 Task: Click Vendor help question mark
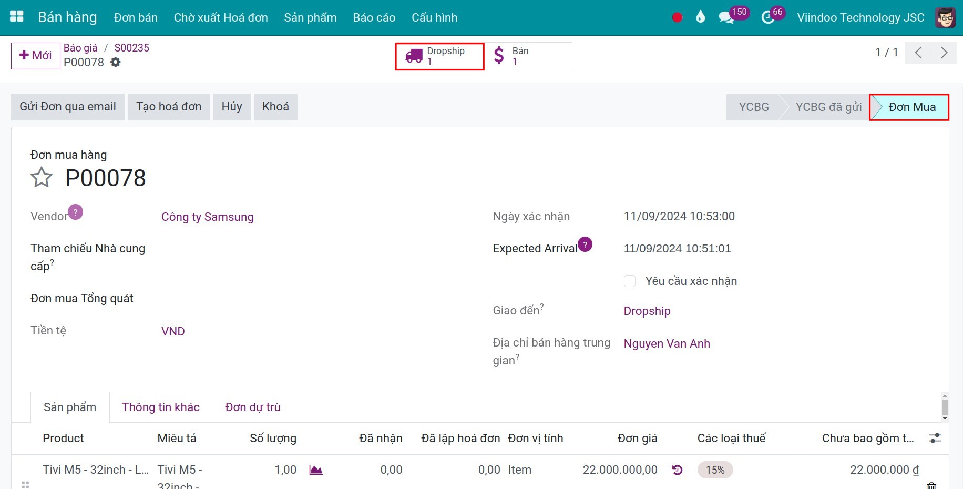coord(76,212)
